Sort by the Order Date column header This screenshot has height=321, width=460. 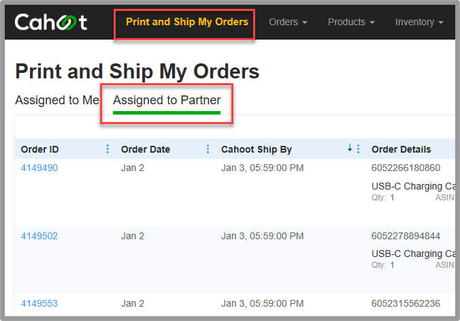(146, 149)
